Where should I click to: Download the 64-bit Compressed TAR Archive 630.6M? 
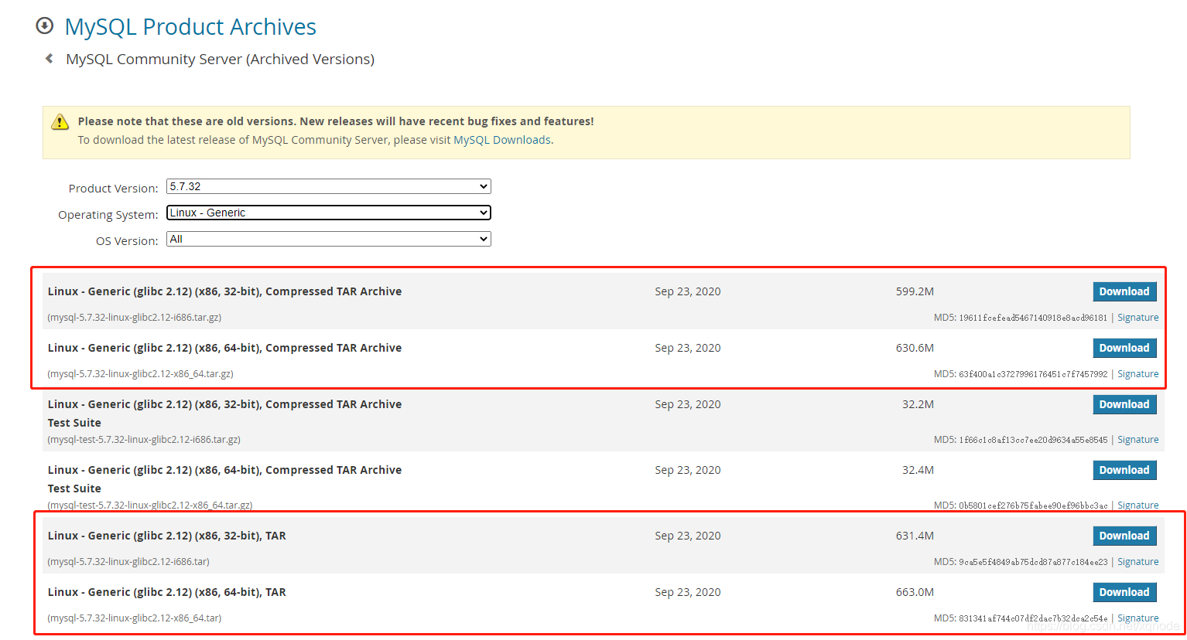click(x=1124, y=348)
